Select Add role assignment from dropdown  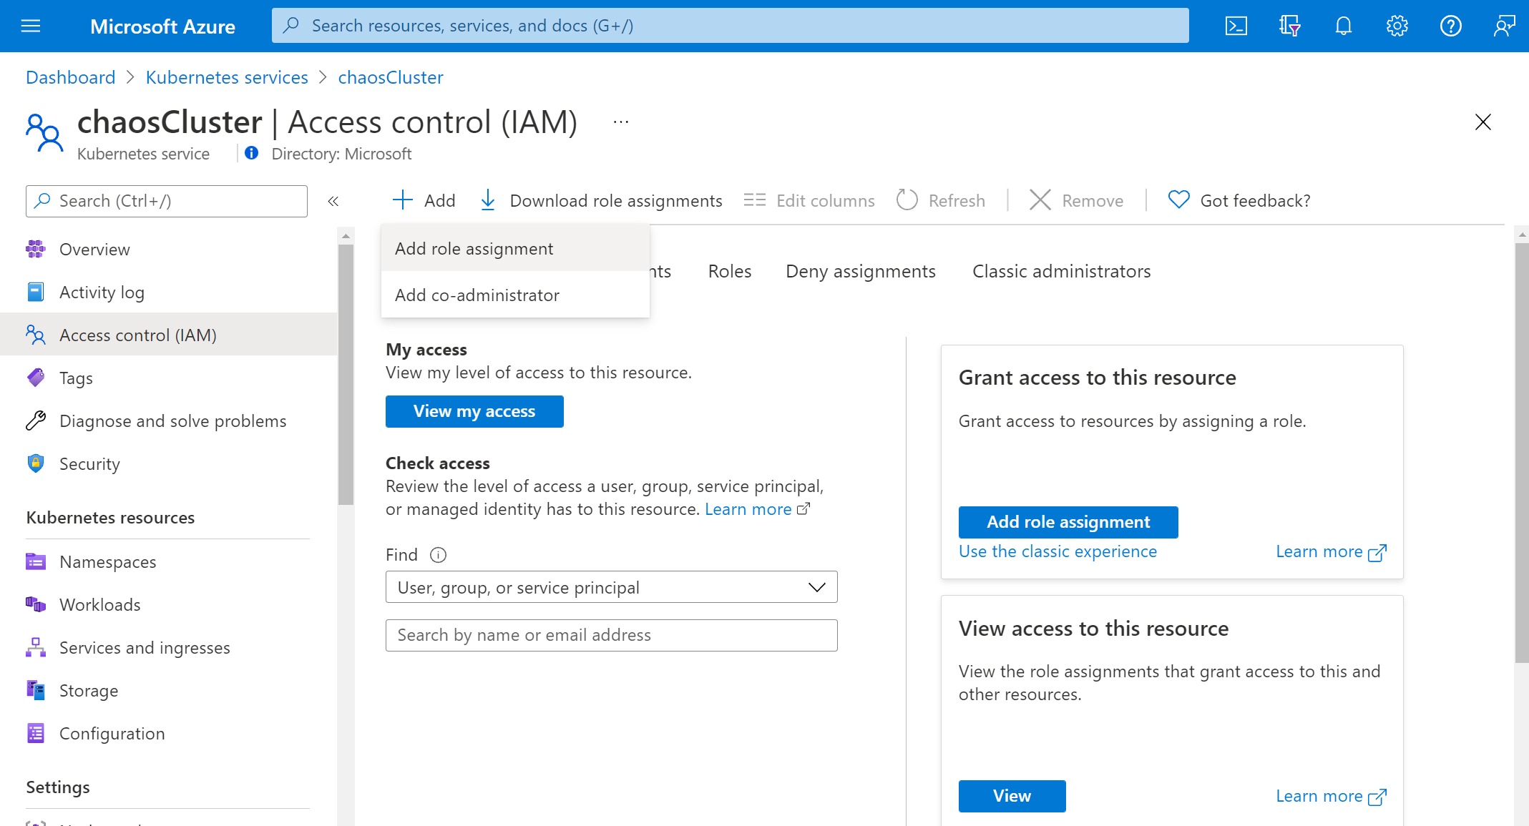coord(474,247)
